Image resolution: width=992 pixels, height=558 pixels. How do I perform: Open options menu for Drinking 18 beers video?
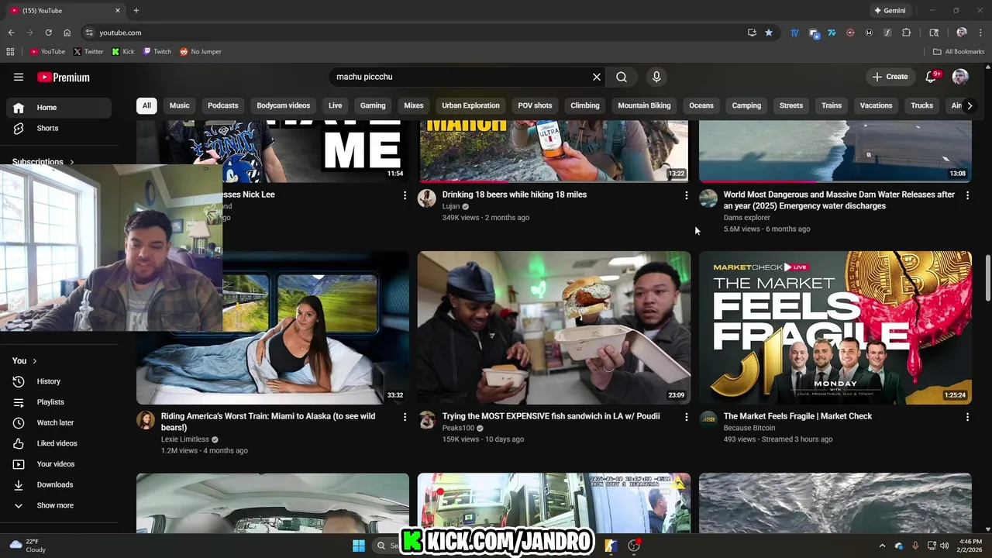pyautogui.click(x=686, y=195)
